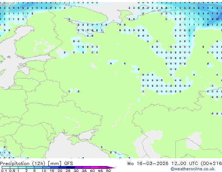Select legend swatch between 2 and 5
The width and height of the screenshot is (222, 172).
click(x=30, y=167)
